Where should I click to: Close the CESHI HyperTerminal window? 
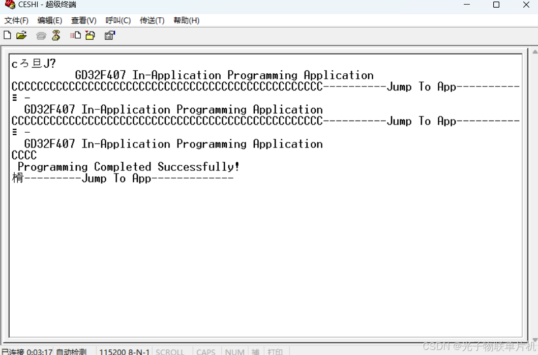(526, 5)
